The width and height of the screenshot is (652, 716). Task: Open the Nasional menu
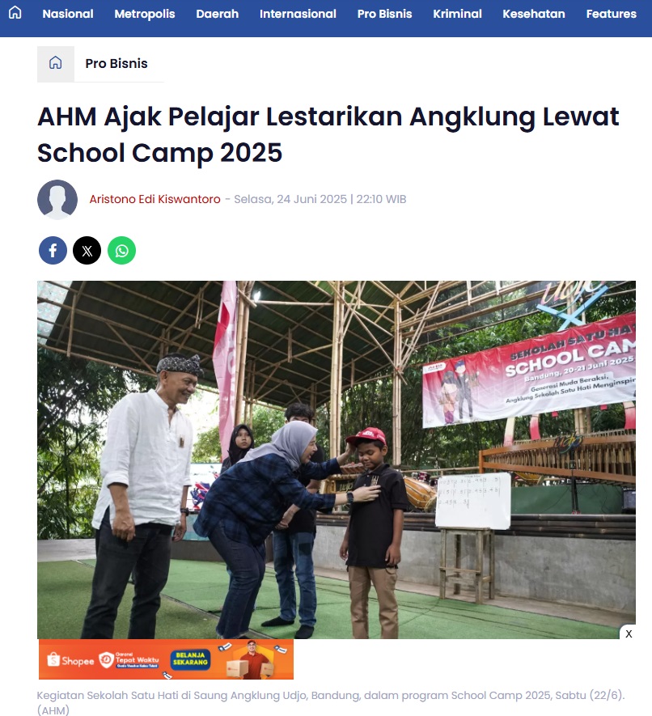point(68,14)
